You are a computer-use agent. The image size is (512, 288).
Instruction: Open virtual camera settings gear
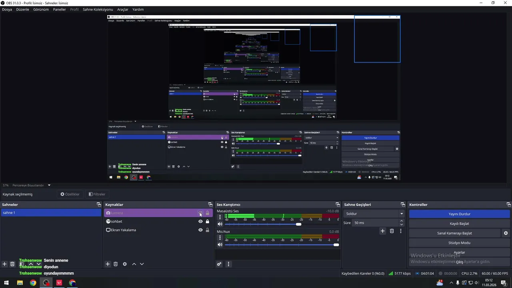pos(506,233)
